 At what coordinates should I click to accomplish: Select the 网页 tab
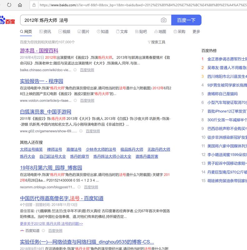coord(26,32)
